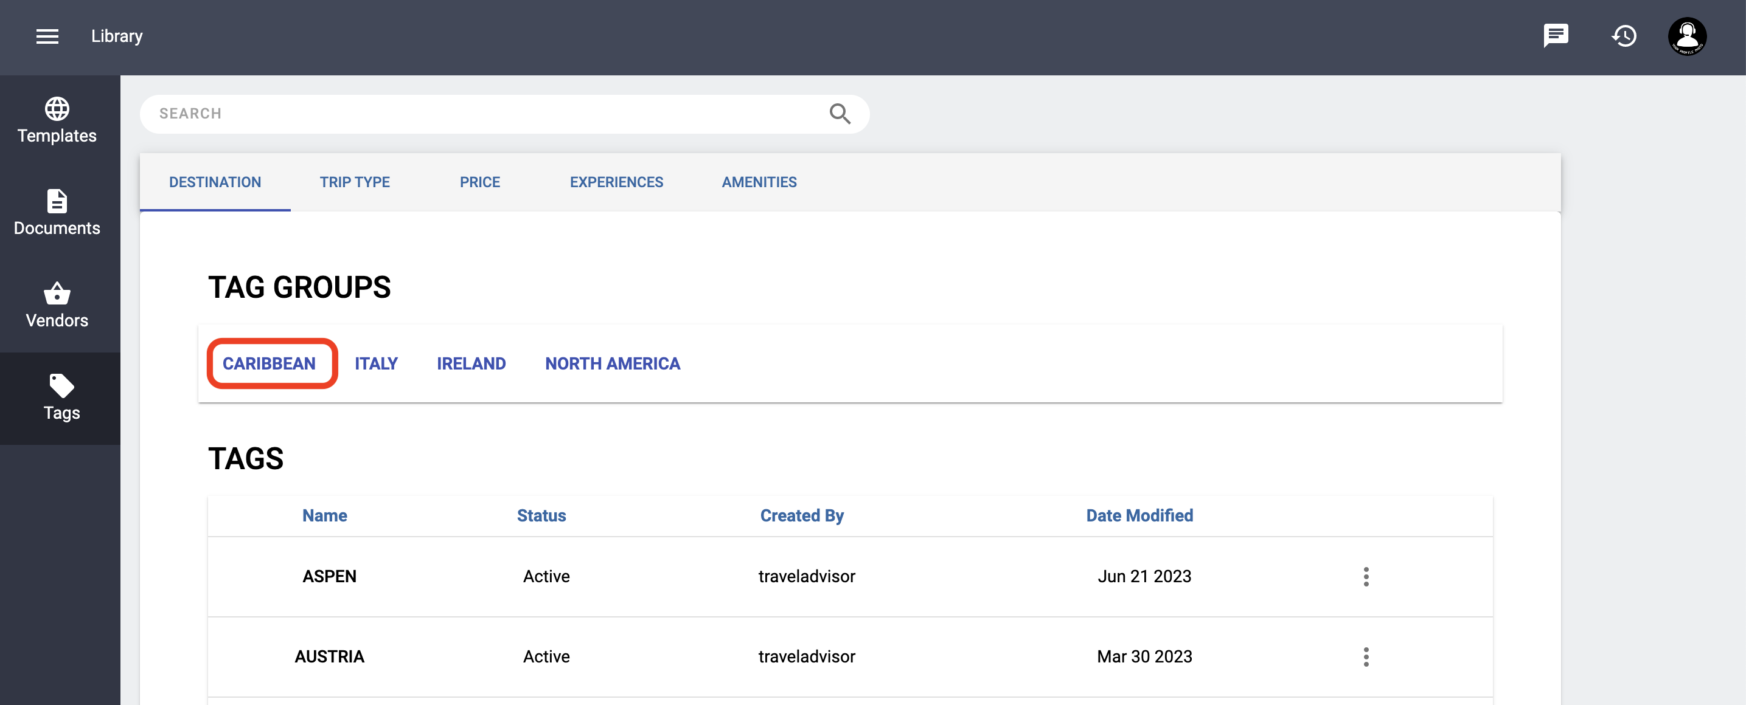Screen dimensions: 1746x705
Task: Sort tags by the Name column
Action: [325, 515]
